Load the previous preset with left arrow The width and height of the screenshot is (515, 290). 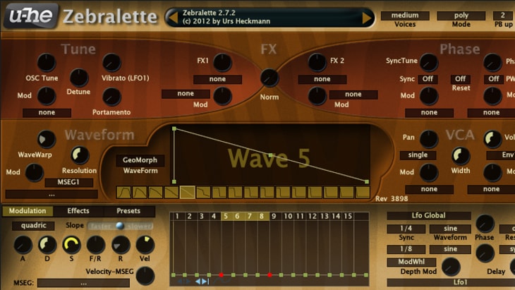173,18
